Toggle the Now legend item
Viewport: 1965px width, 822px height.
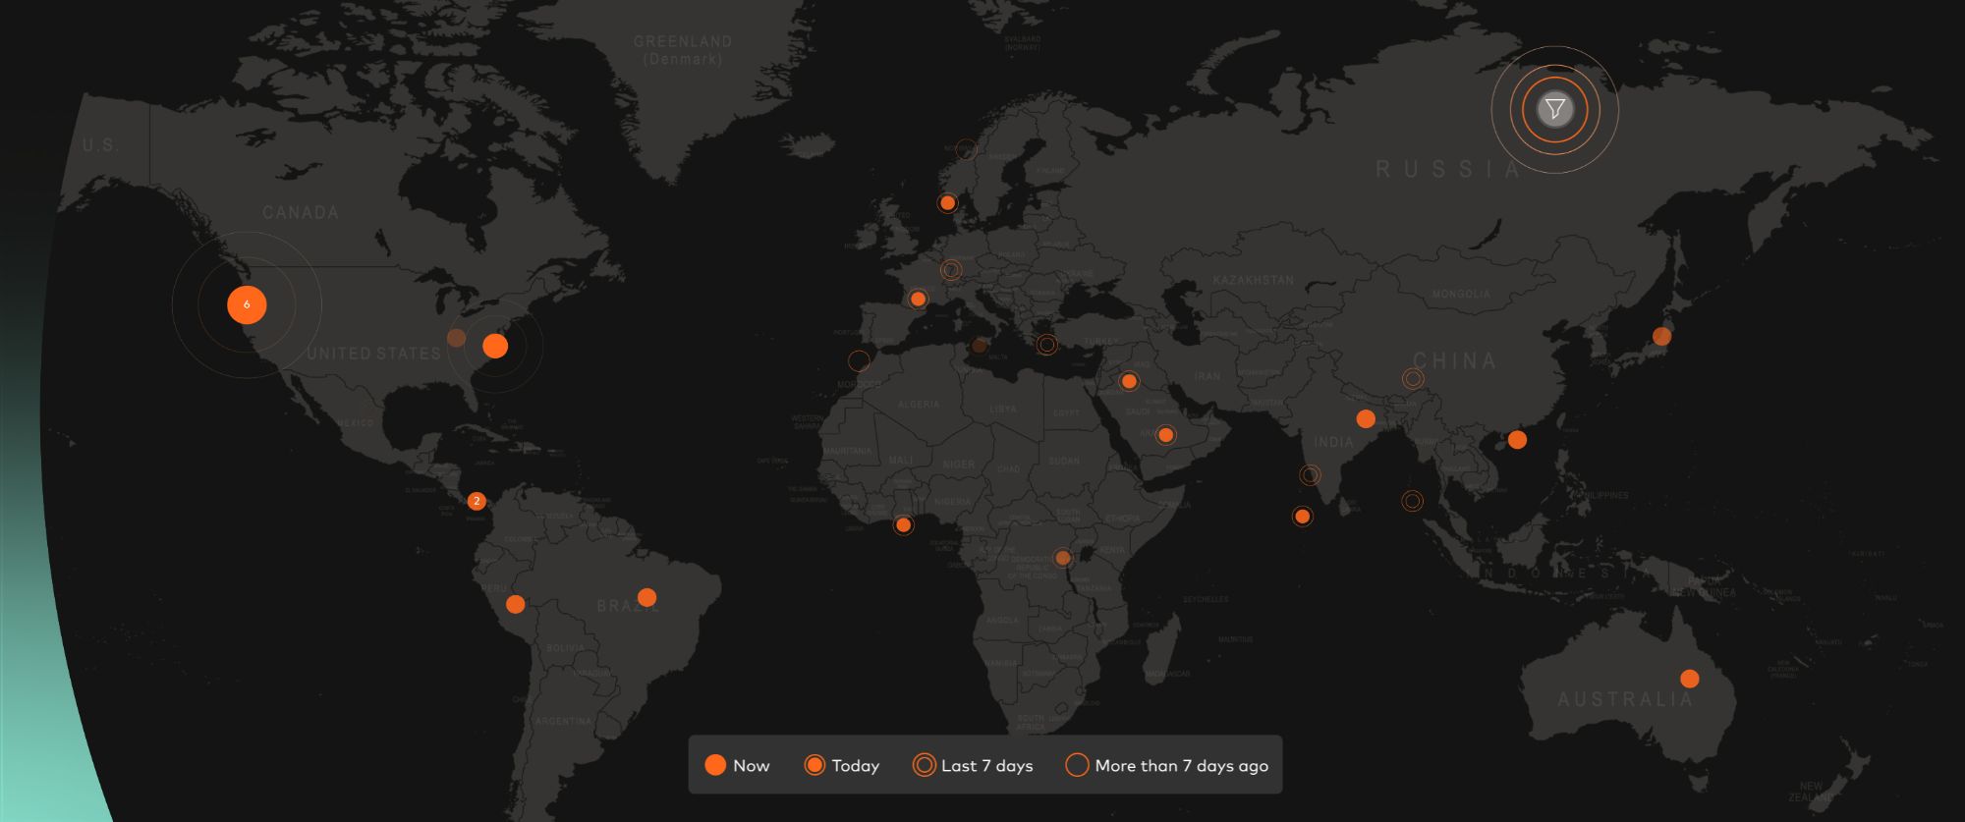tap(737, 765)
